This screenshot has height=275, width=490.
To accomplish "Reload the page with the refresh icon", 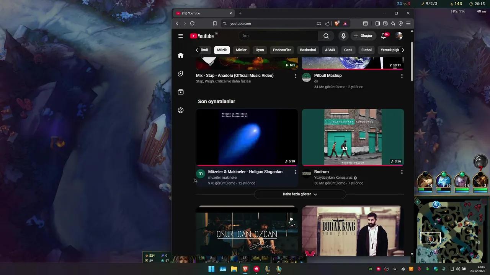I will (x=192, y=23).
